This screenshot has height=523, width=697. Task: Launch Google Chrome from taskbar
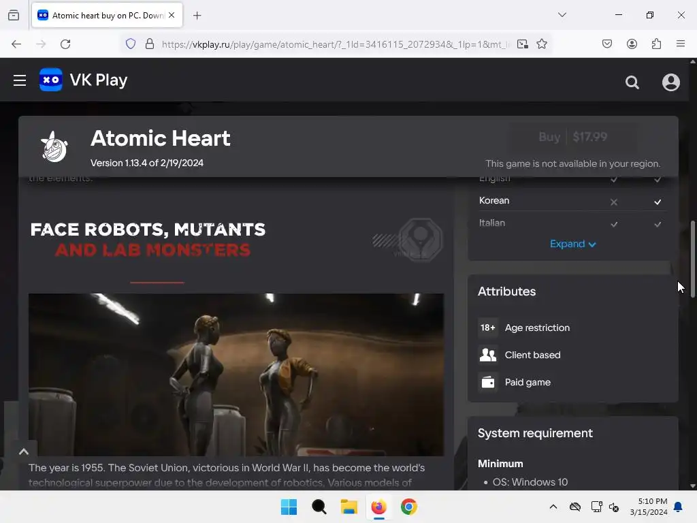coord(409,507)
